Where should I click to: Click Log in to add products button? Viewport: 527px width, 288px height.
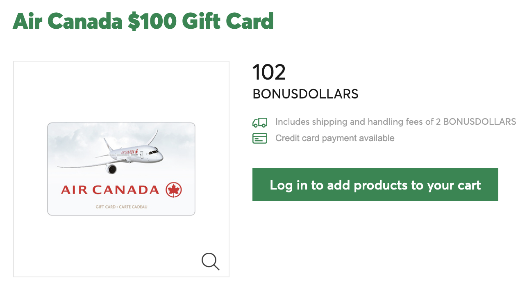375,185
